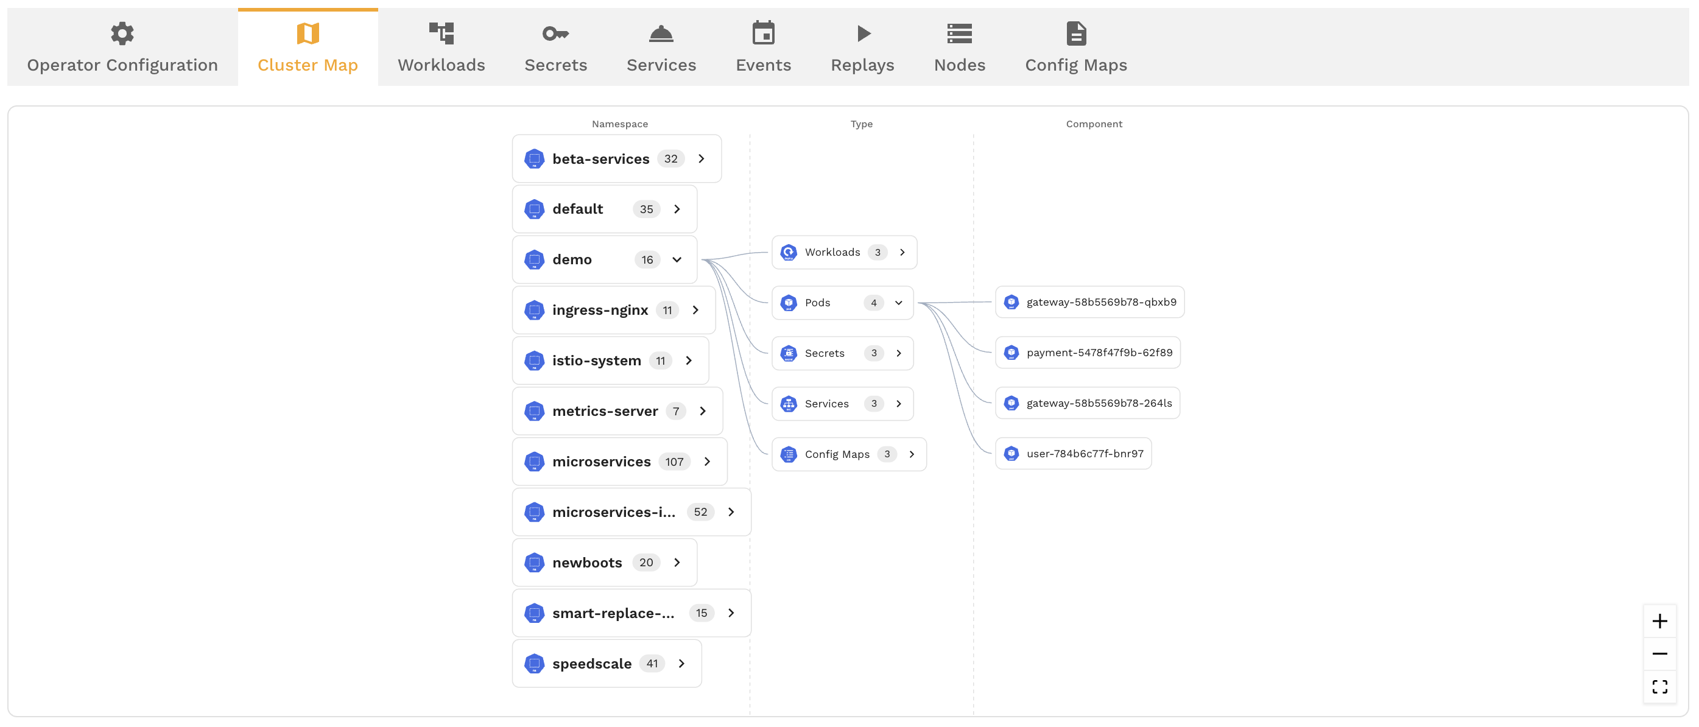
Task: Open the Secrets tab
Action: coord(555,65)
